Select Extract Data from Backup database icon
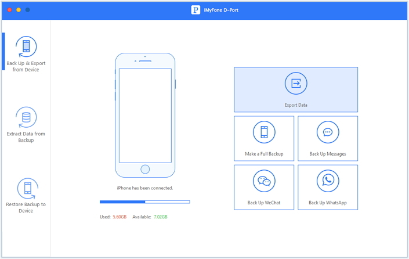This screenshot has height=259, width=409. [26, 117]
